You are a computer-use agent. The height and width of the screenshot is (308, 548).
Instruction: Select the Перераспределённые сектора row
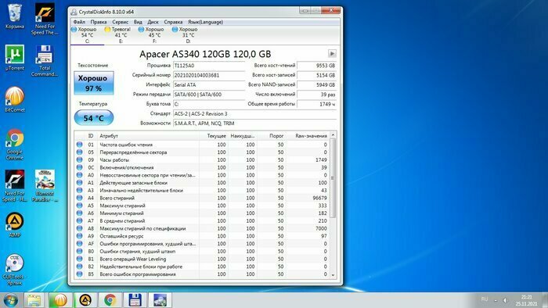pyautogui.click(x=202, y=152)
